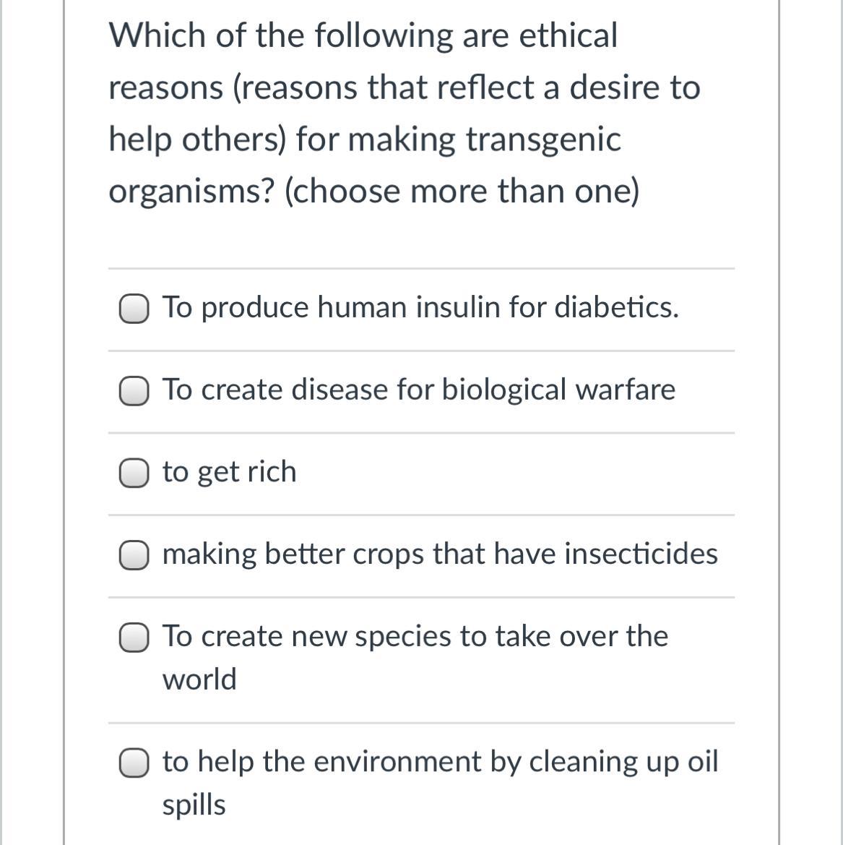
Task: Click the 'to get rich' answer text
Action: pyautogui.click(x=229, y=471)
